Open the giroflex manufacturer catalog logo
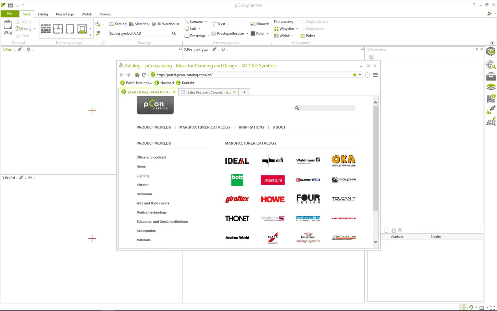Viewport: 497px width, 311px height. pos(237,199)
